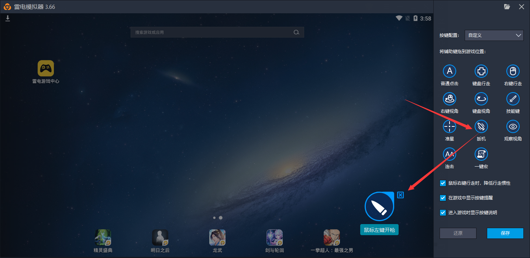This screenshot has width=530, height=258.
Task: Click the 3:58 clock text
Action: tap(426, 18)
